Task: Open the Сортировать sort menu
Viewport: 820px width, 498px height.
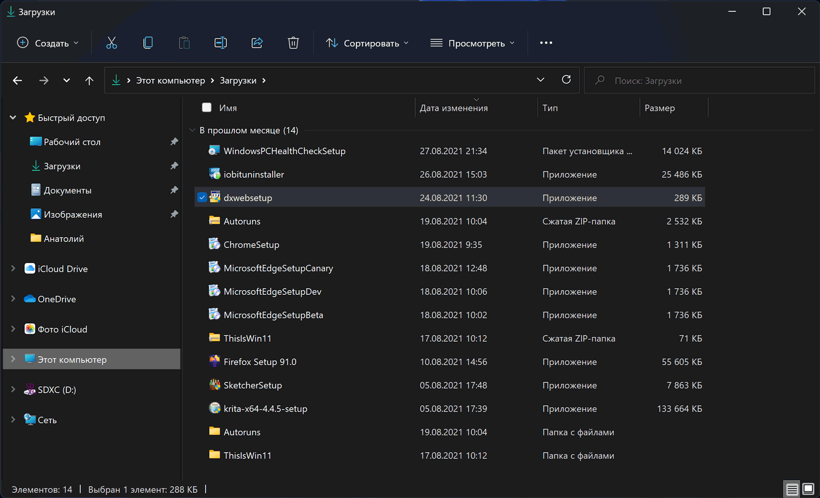Action: coord(367,43)
